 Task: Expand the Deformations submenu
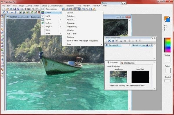click(51, 9)
